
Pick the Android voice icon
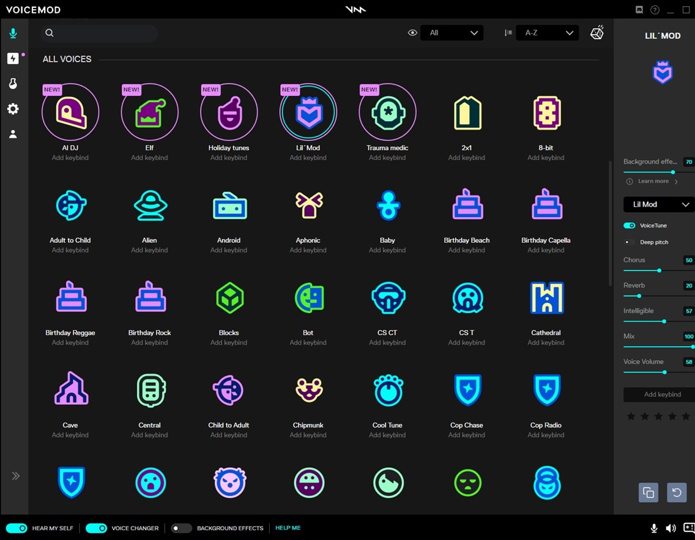(229, 205)
